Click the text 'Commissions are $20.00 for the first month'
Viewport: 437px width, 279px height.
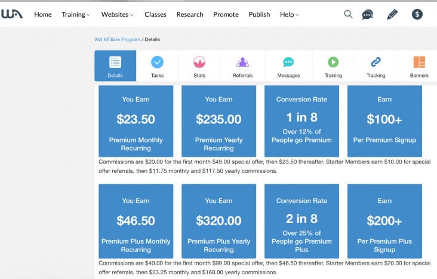(x=155, y=162)
